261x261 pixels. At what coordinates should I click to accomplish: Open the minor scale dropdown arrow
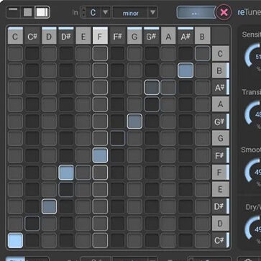(152, 12)
